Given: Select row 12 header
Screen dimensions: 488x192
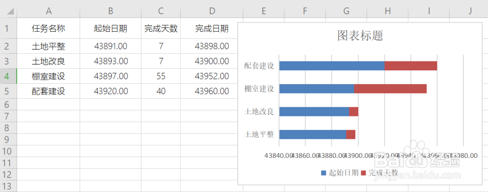Looking at the screenshot, I should (x=9, y=174).
